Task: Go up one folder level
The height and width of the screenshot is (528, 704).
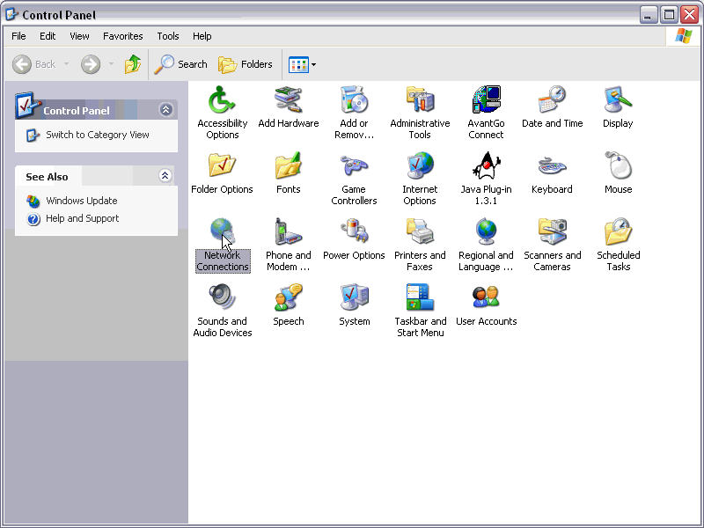Action: coord(133,64)
